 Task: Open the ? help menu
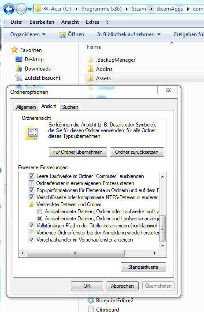click(107, 22)
